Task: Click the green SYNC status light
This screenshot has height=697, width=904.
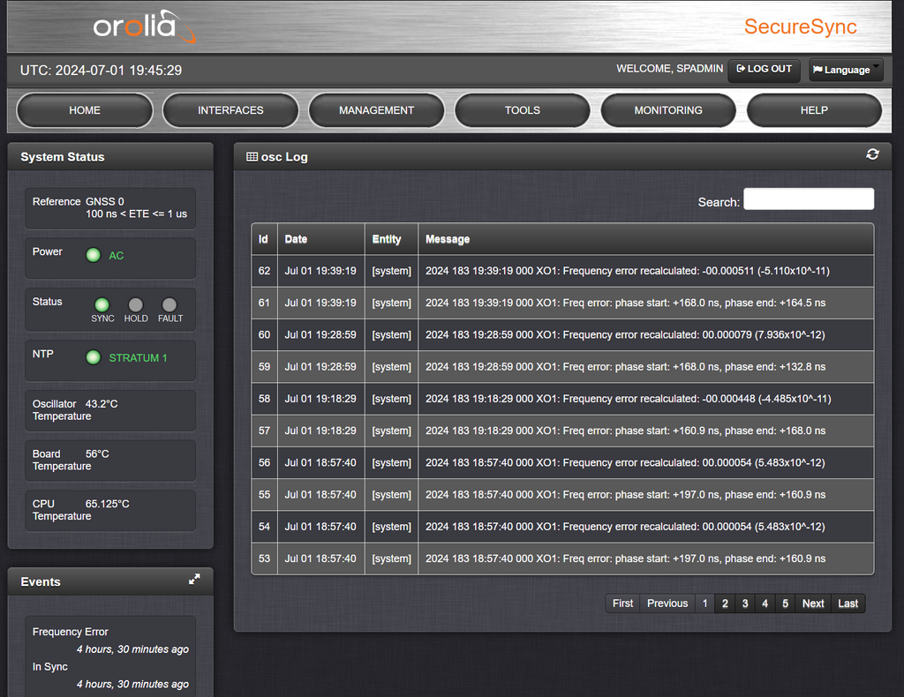Action: pos(102,305)
